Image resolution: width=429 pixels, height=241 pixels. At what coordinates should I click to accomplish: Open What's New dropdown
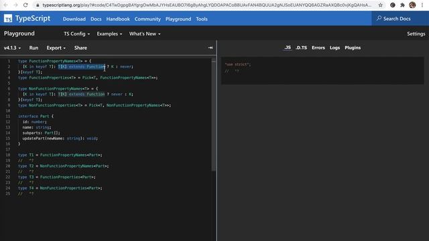145,34
